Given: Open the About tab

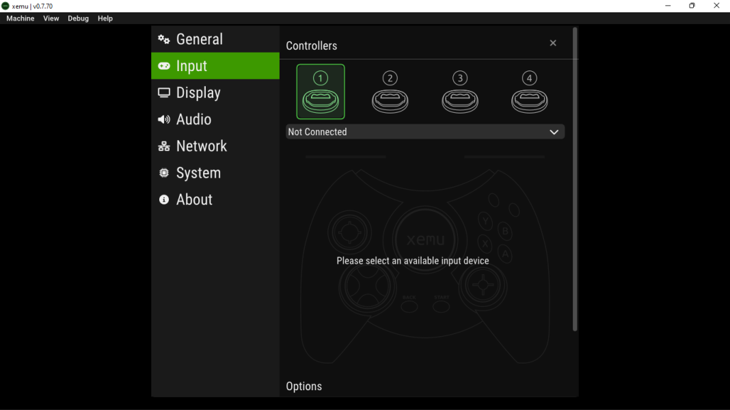Looking at the screenshot, I should (x=215, y=199).
